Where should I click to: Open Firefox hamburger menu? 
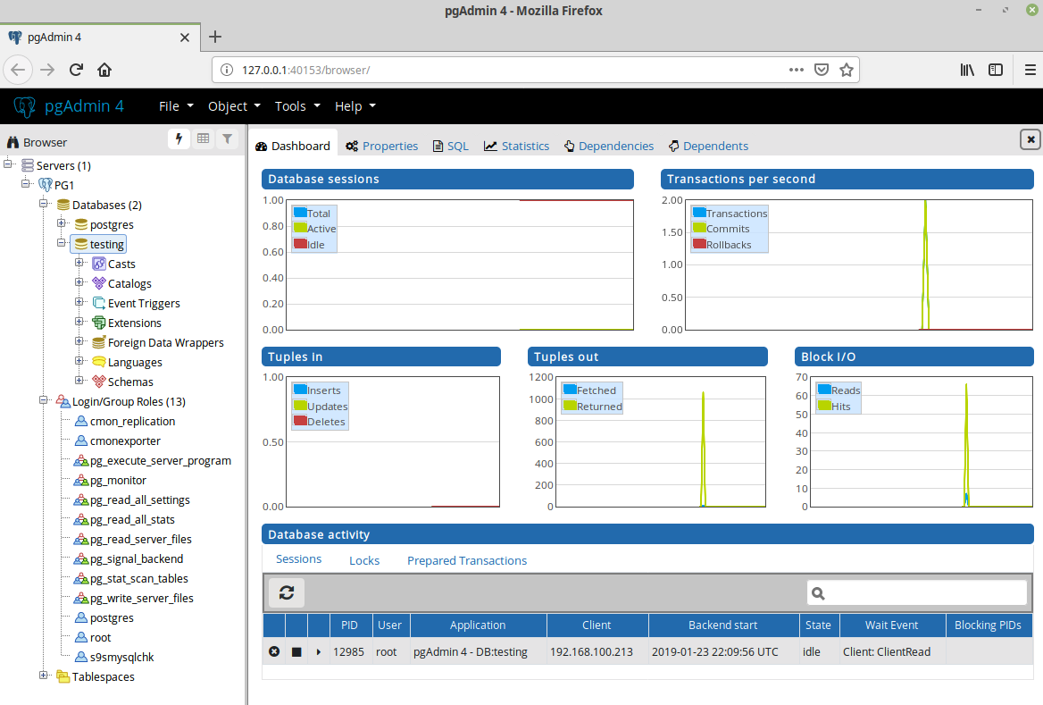[x=1030, y=70]
